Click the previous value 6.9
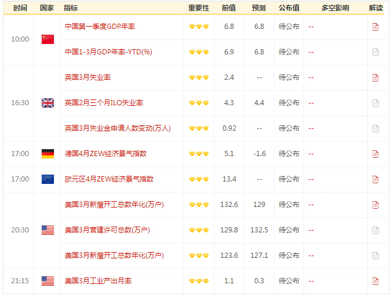This screenshot has height=296, width=391. 229,52
